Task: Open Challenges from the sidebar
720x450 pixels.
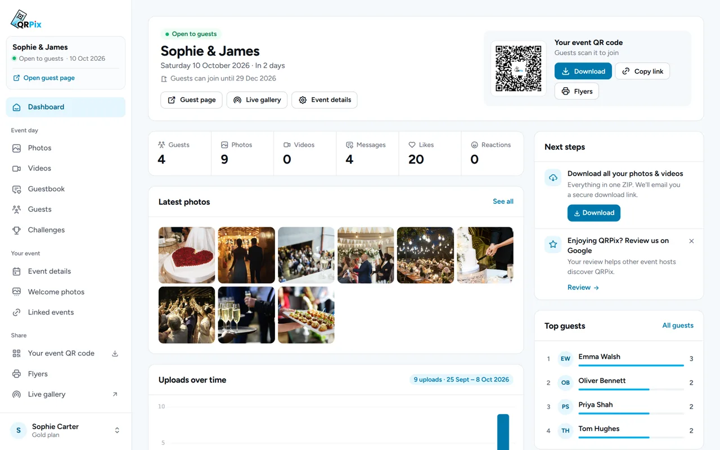Action: (x=66, y=230)
